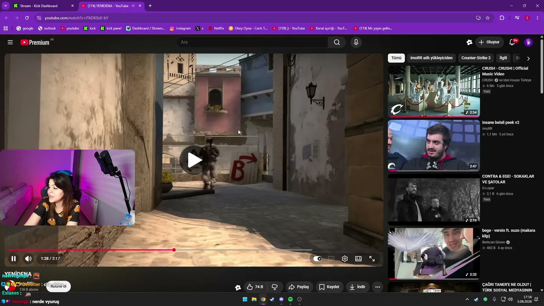Go back to previous page
This screenshot has width=544, height=306.
tap(6, 18)
